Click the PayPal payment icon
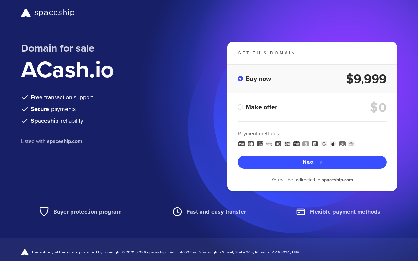418x261 pixels. (x=315, y=144)
